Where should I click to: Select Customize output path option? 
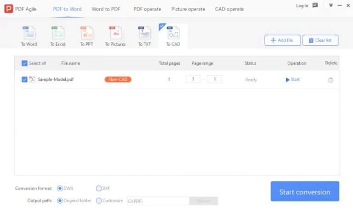tap(99, 201)
